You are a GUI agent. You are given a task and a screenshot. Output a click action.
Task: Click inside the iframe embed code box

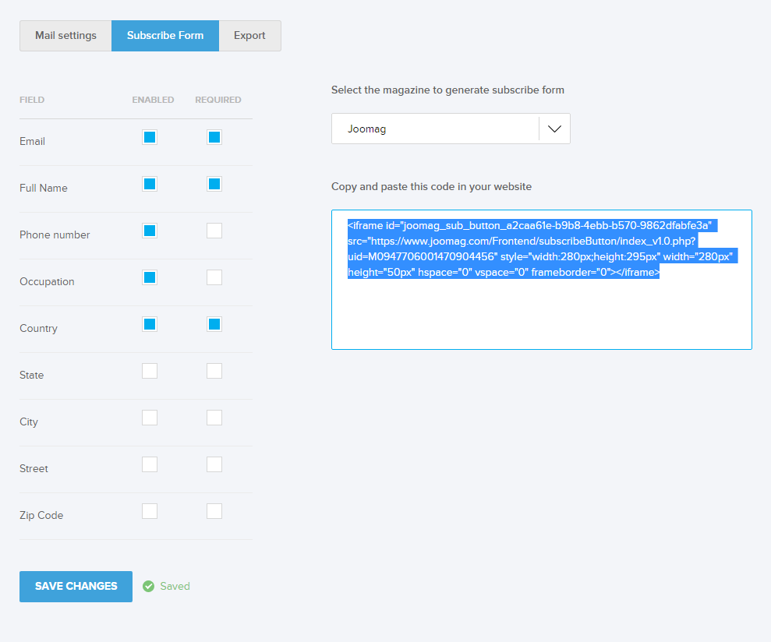[x=541, y=312]
